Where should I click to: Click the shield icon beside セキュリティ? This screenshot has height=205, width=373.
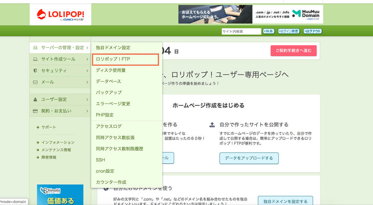pyautogui.click(x=35, y=71)
